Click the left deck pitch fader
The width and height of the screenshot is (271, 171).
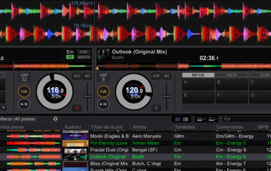click(88, 97)
